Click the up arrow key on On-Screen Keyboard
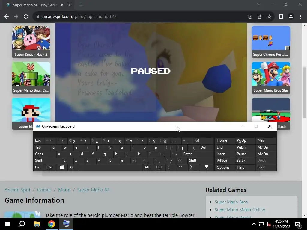 coord(180,161)
